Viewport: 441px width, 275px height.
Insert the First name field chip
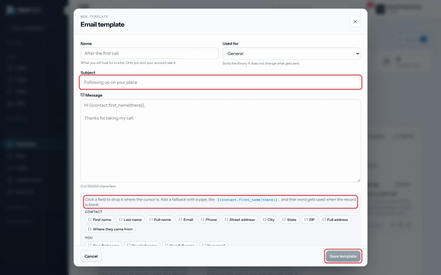click(100, 220)
